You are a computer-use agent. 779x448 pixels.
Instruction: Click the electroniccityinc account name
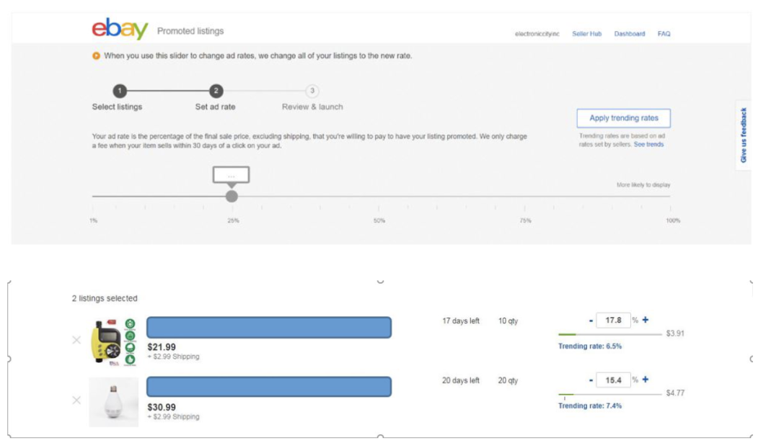pyautogui.click(x=537, y=34)
